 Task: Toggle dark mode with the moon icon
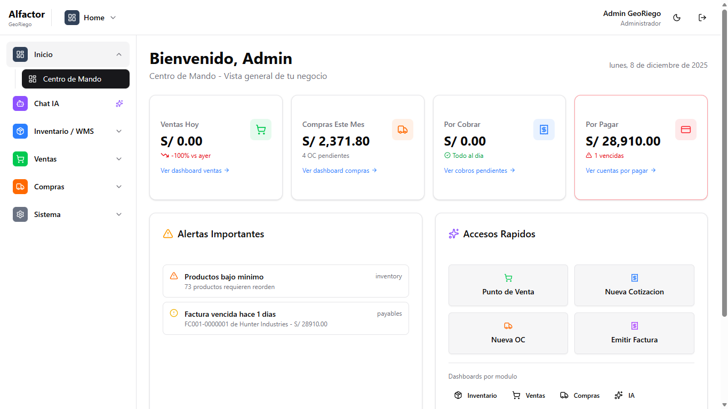(x=676, y=17)
